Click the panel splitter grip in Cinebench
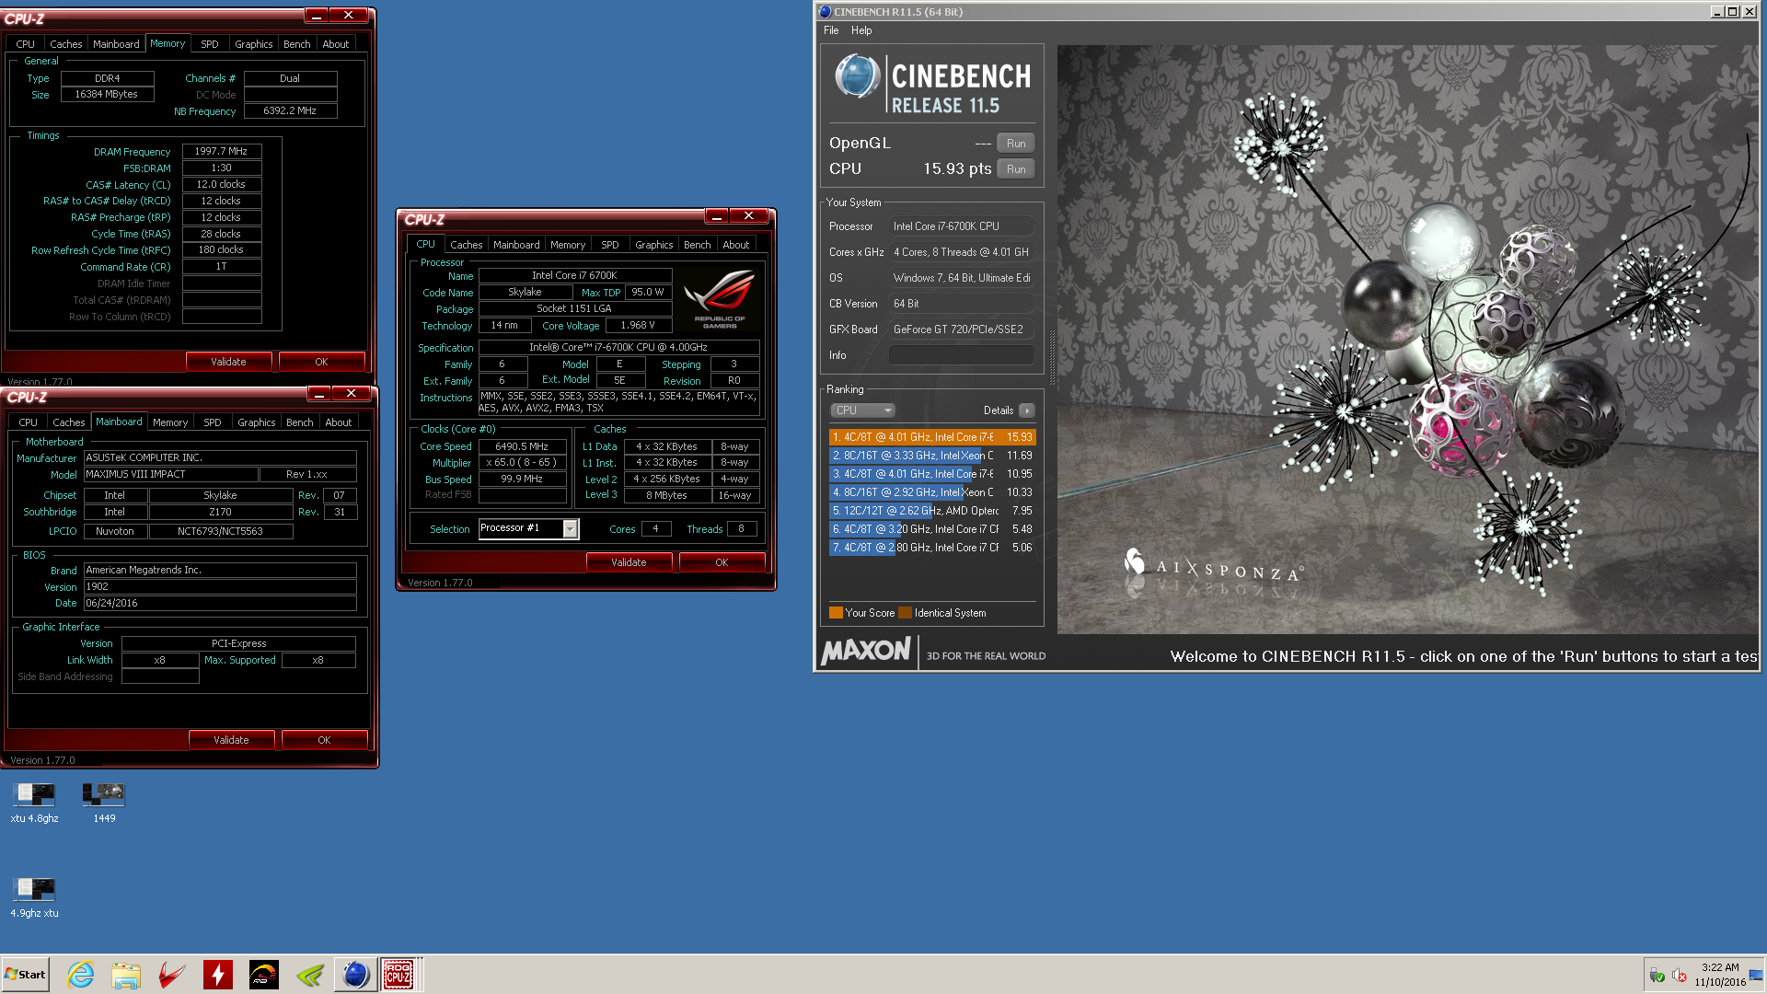Viewport: 1767px width, 994px height. pyautogui.click(x=1052, y=357)
